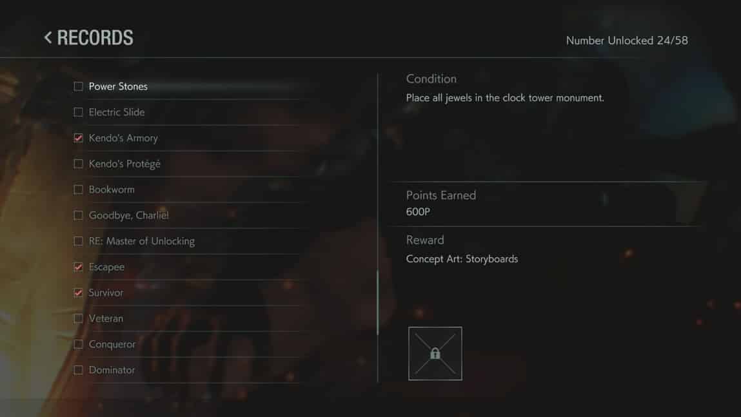Click the Electric Slide checkbox
The image size is (741, 417).
pos(79,112)
